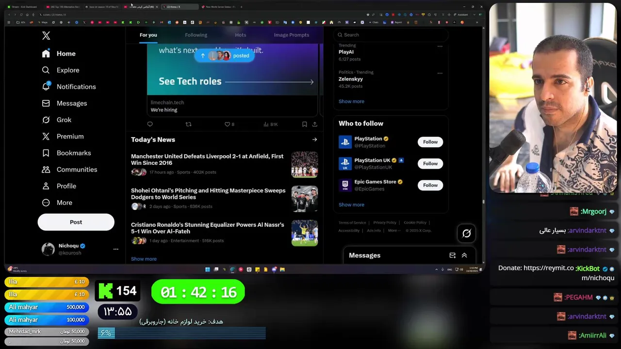Click the X search field
This screenshot has width=621, height=349.
coord(391,35)
